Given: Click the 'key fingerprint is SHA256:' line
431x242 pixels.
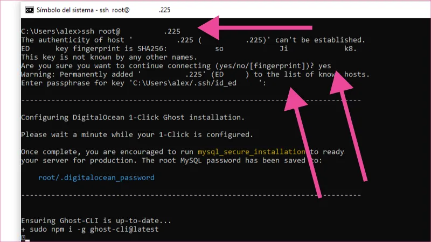Looking at the screenshot, I should click(189, 48).
